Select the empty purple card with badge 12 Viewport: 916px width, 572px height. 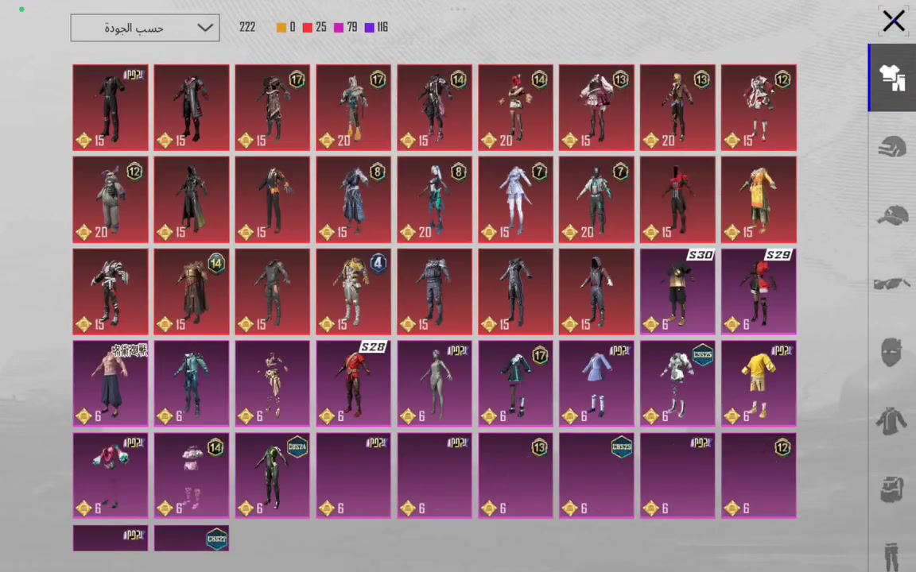[759, 476]
